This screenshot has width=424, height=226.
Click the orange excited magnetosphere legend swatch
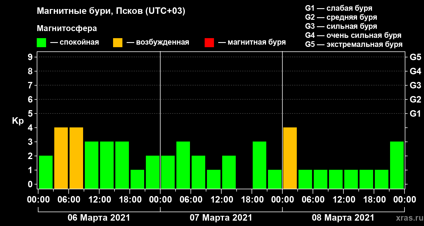[x=118, y=43]
